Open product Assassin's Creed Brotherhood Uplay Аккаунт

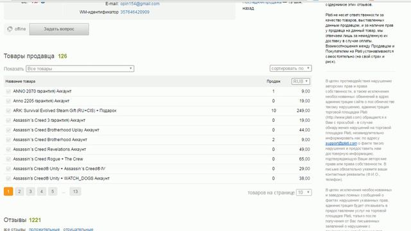click(56, 130)
